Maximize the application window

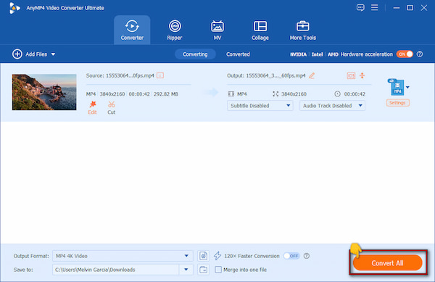[x=410, y=8]
